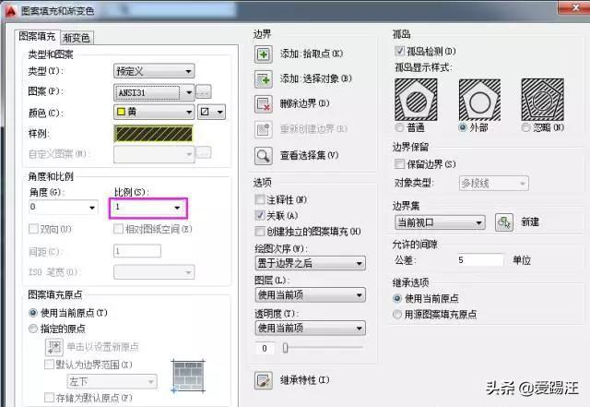Image resolution: width=590 pixels, height=407 pixels.
Task: Open the Angle (角度) dropdown
Action: (64, 208)
